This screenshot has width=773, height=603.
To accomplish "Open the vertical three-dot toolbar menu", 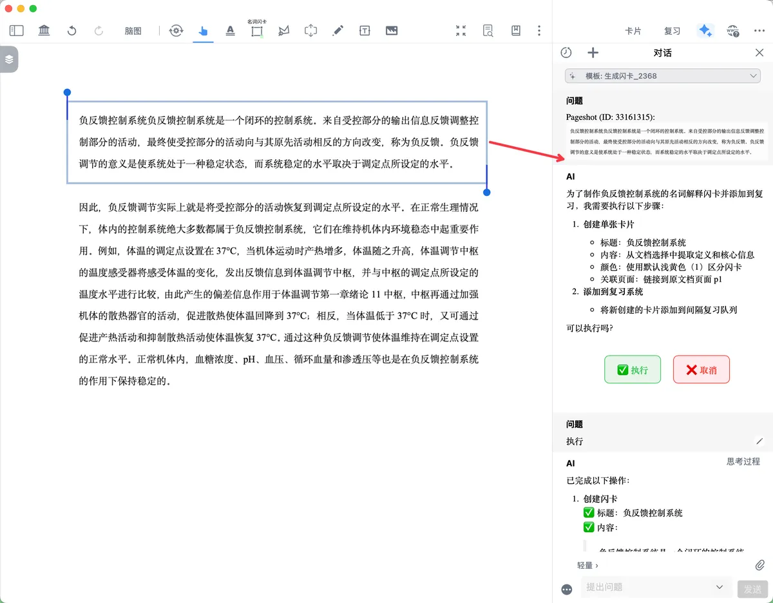I will tap(539, 30).
